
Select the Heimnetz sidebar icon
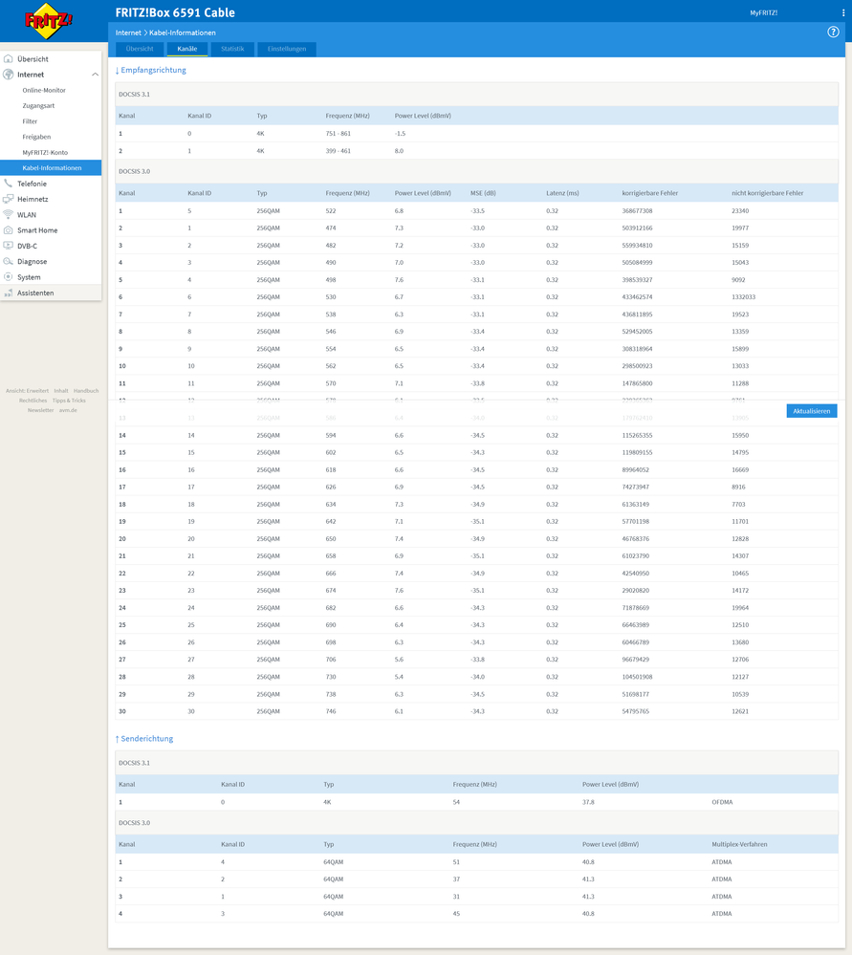coord(10,199)
